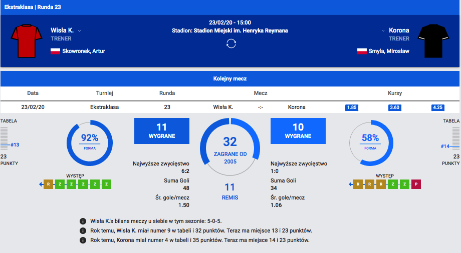Click the Turniej column header
The height and width of the screenshot is (253, 461).
point(104,93)
